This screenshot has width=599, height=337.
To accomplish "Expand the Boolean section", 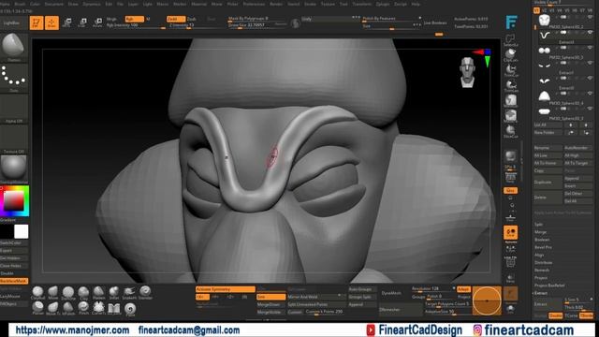I will [x=542, y=240].
